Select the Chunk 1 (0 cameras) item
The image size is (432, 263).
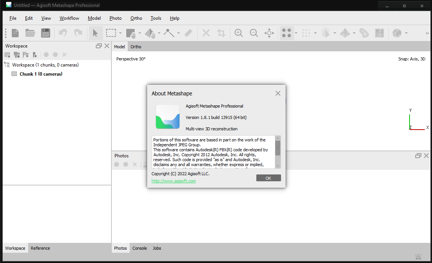click(x=41, y=74)
